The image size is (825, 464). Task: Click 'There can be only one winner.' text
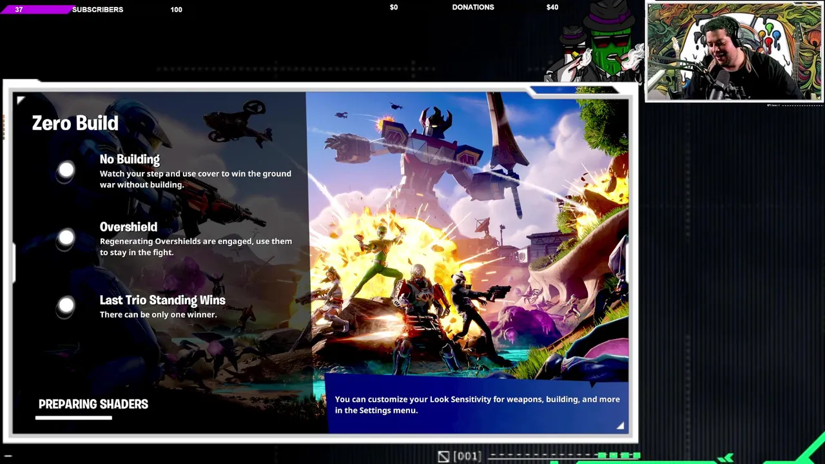tap(158, 314)
